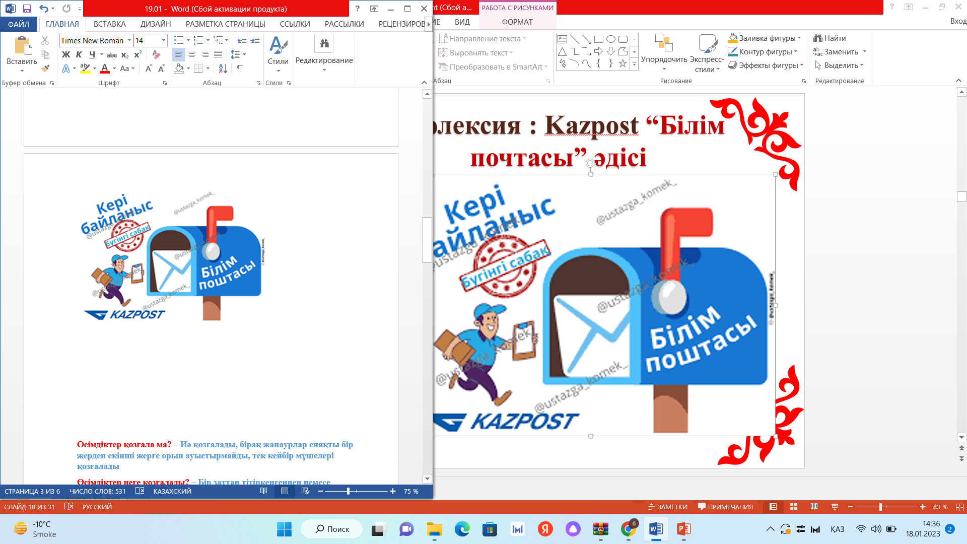Increase paragraph indent
The width and height of the screenshot is (967, 544).
[x=255, y=40]
